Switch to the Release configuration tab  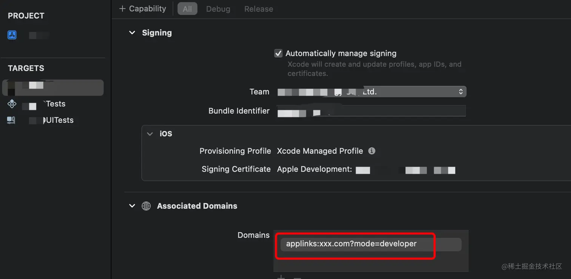coord(259,9)
